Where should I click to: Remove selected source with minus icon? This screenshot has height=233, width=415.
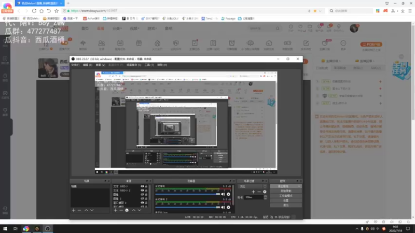coord(121,210)
